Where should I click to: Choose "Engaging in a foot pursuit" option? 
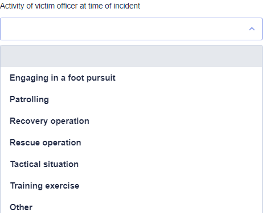click(x=131, y=78)
